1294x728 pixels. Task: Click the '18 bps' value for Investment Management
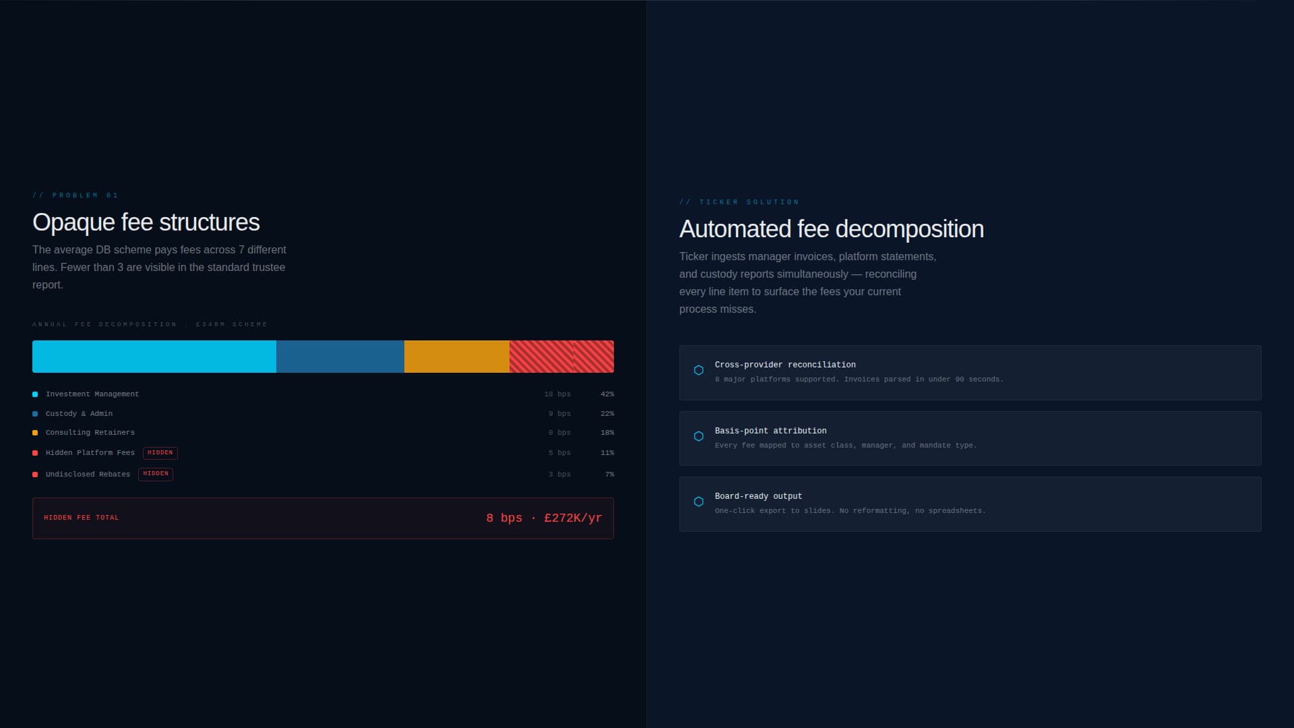(557, 394)
